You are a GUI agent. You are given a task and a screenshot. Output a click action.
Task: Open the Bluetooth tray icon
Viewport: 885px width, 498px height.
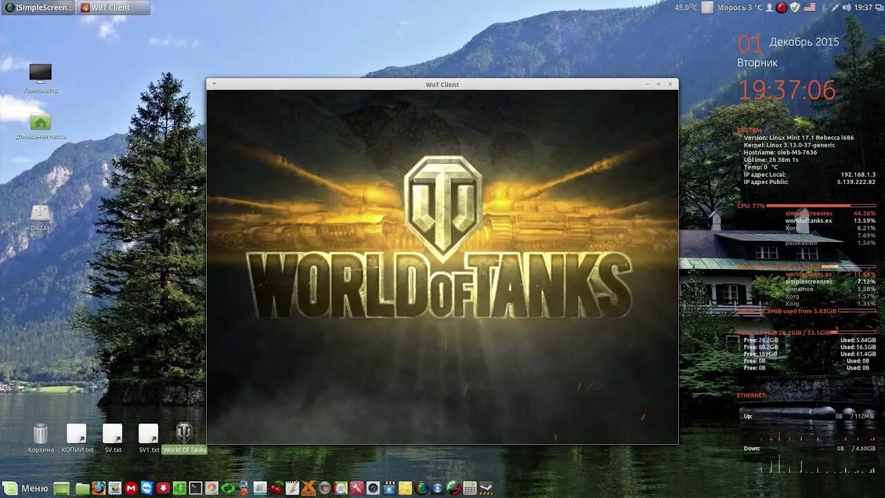823,8
